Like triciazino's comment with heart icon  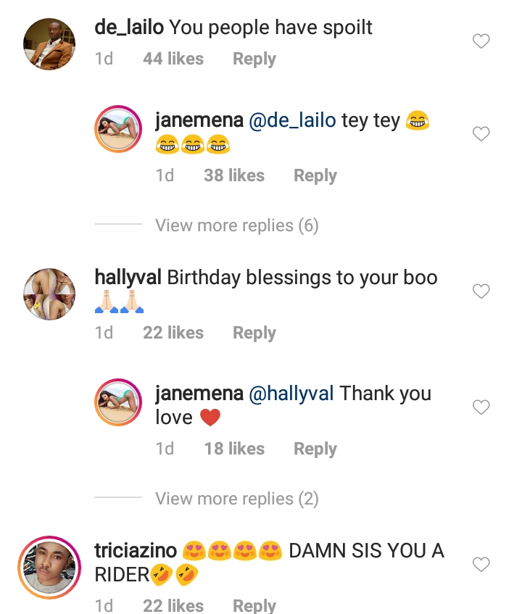click(481, 564)
